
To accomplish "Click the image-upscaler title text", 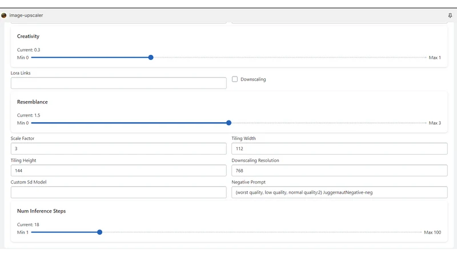I will [x=26, y=15].
